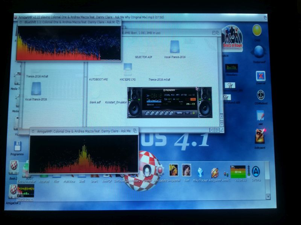Image resolution: width=301 pixels, height=225 pixels.
Task: Open the AmigaOs4.1 disk icon
Action: [x=13, y=192]
